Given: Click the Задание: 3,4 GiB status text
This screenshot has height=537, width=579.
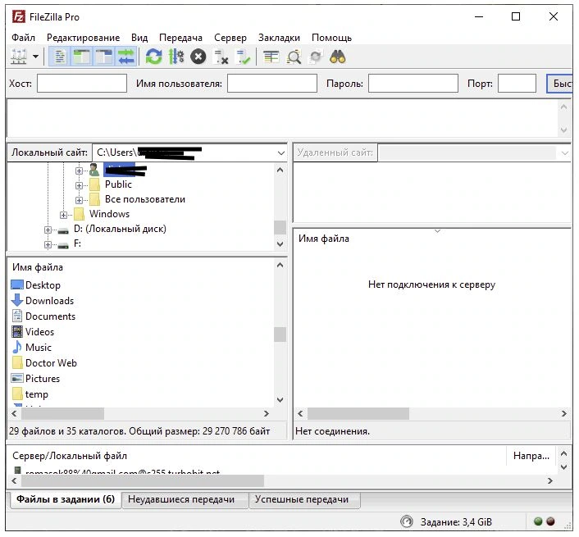Looking at the screenshot, I should pyautogui.click(x=456, y=522).
